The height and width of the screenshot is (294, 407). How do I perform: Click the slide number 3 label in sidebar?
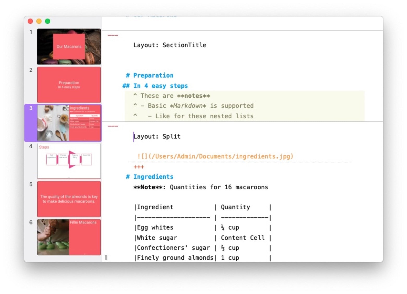(31, 108)
